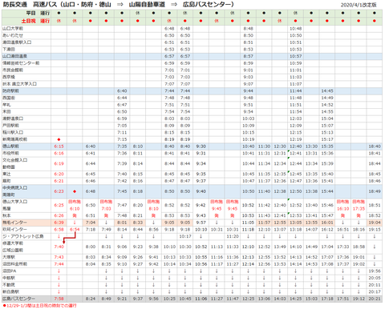Select the ジ・アウトレット広島 stop name

pos(23,236)
